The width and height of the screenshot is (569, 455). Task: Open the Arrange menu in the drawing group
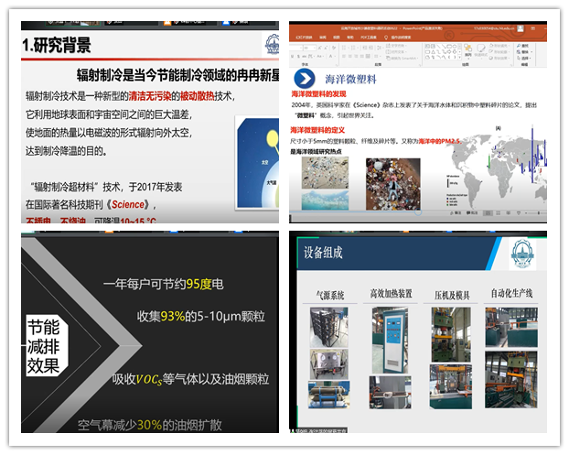468,51
